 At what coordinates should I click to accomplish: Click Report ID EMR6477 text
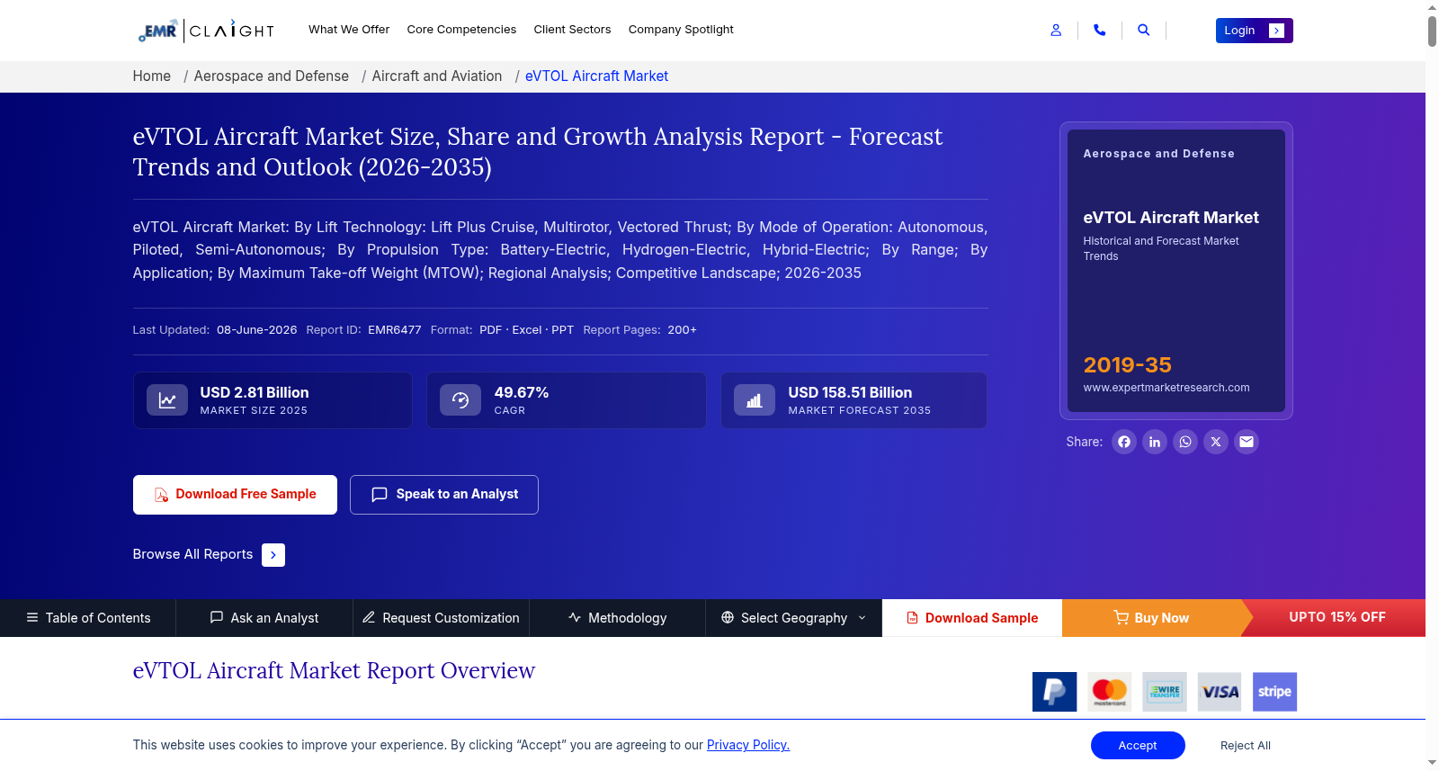pyautogui.click(x=363, y=330)
